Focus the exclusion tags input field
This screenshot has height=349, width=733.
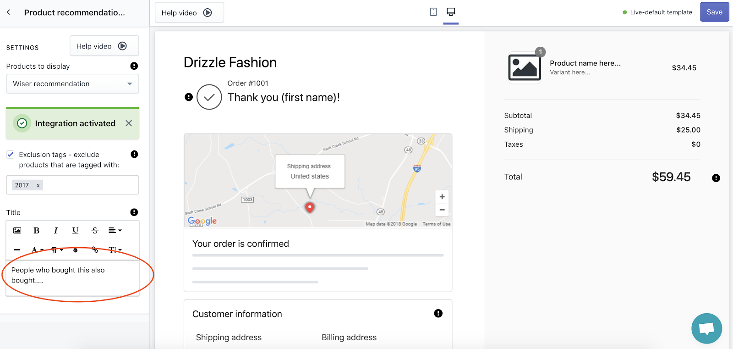(72, 185)
